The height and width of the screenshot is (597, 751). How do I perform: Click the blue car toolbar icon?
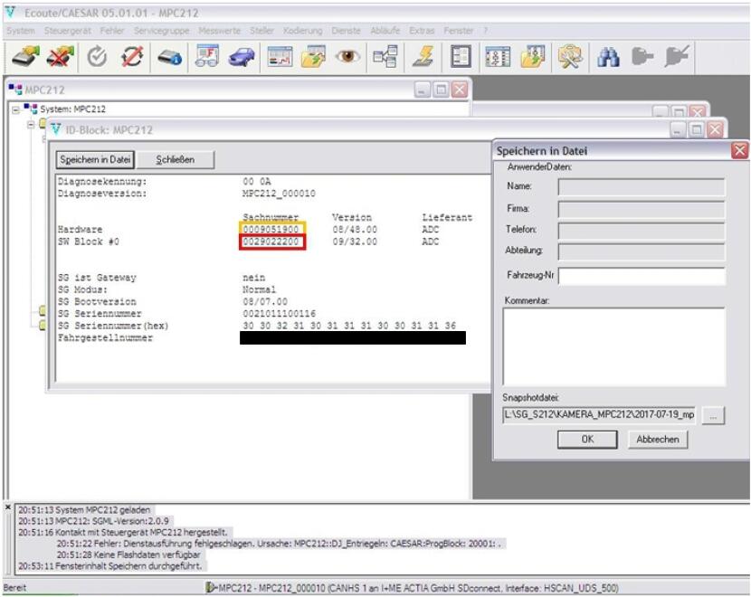point(242,58)
